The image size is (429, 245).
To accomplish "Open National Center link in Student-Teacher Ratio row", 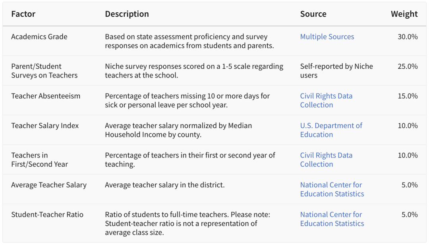I will (x=332, y=219).
